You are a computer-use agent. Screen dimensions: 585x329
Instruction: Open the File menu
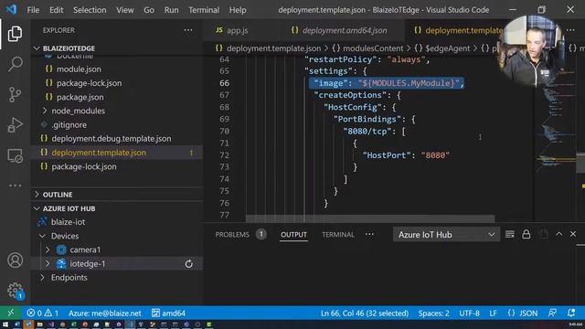tap(33, 10)
